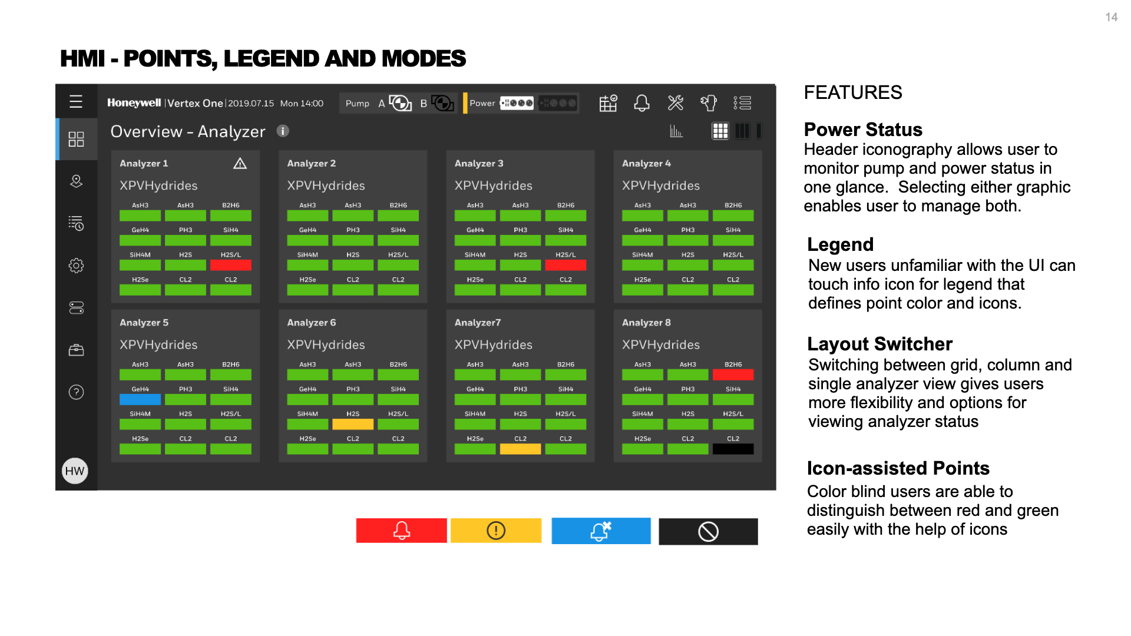
Task: Click the header notification bell icon
Action: tap(641, 104)
